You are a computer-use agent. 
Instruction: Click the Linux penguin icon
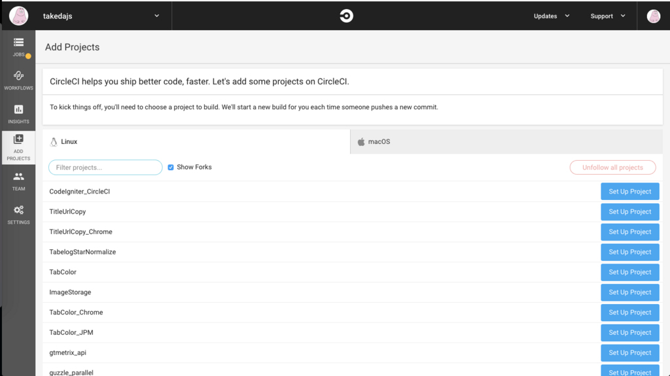point(54,142)
